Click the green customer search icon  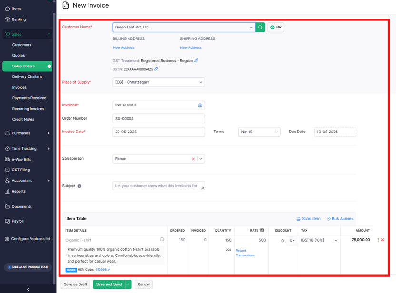click(260, 28)
